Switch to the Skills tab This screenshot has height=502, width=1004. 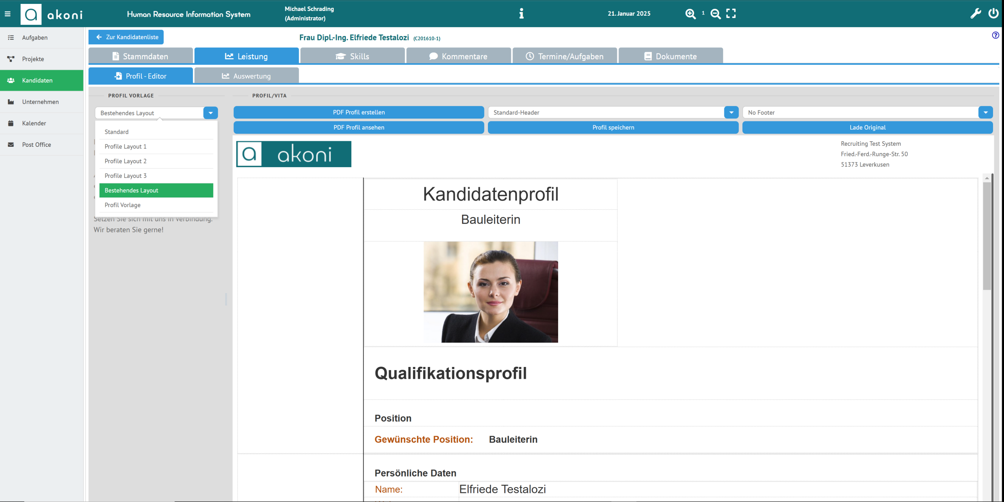352,57
